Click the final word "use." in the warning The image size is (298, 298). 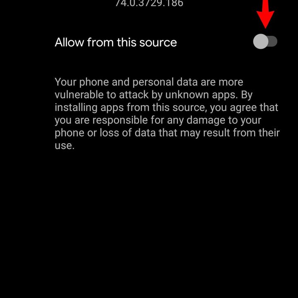coord(65,146)
